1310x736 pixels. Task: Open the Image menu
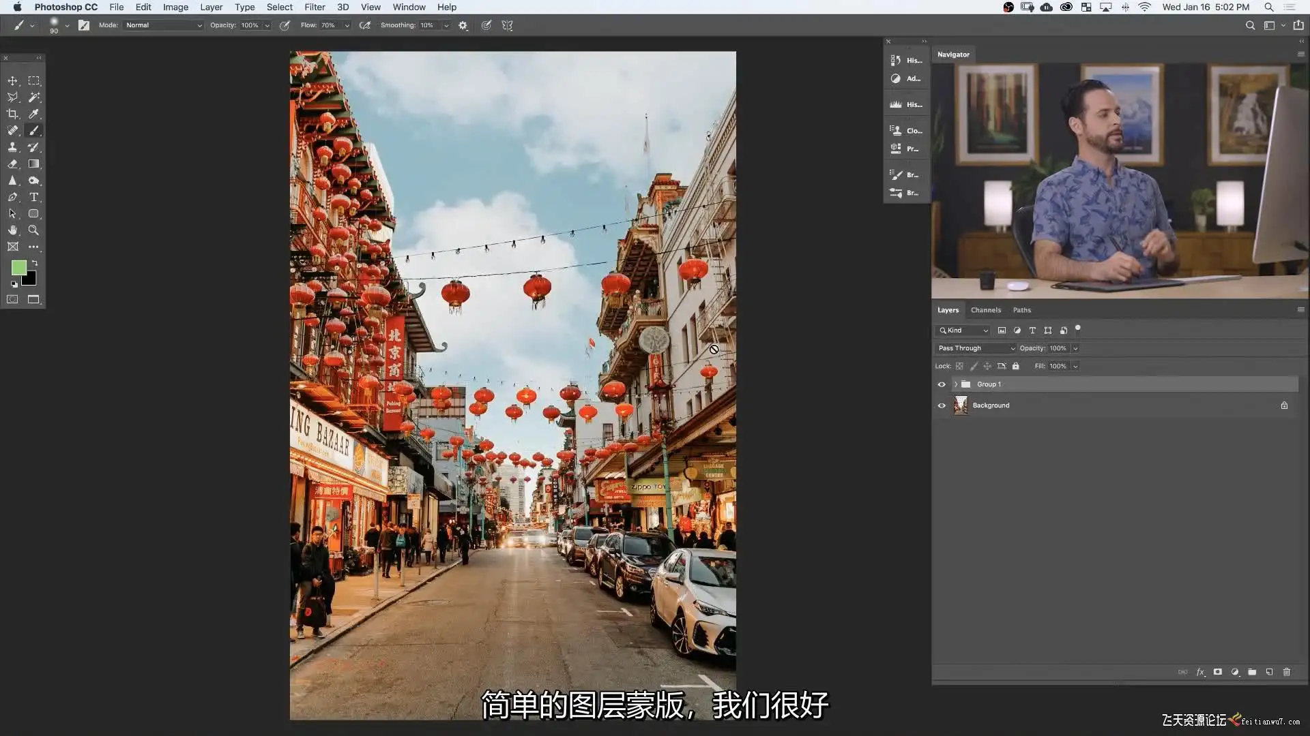point(175,7)
